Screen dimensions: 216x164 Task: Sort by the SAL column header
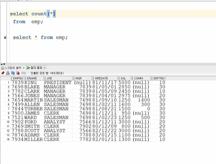(124, 78)
